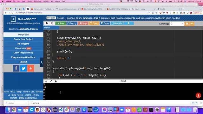Open Slack from the Dock
The width and height of the screenshot is (203, 114).
(67, 110)
